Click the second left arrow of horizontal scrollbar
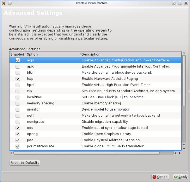This screenshot has height=182, width=190. [176, 153]
